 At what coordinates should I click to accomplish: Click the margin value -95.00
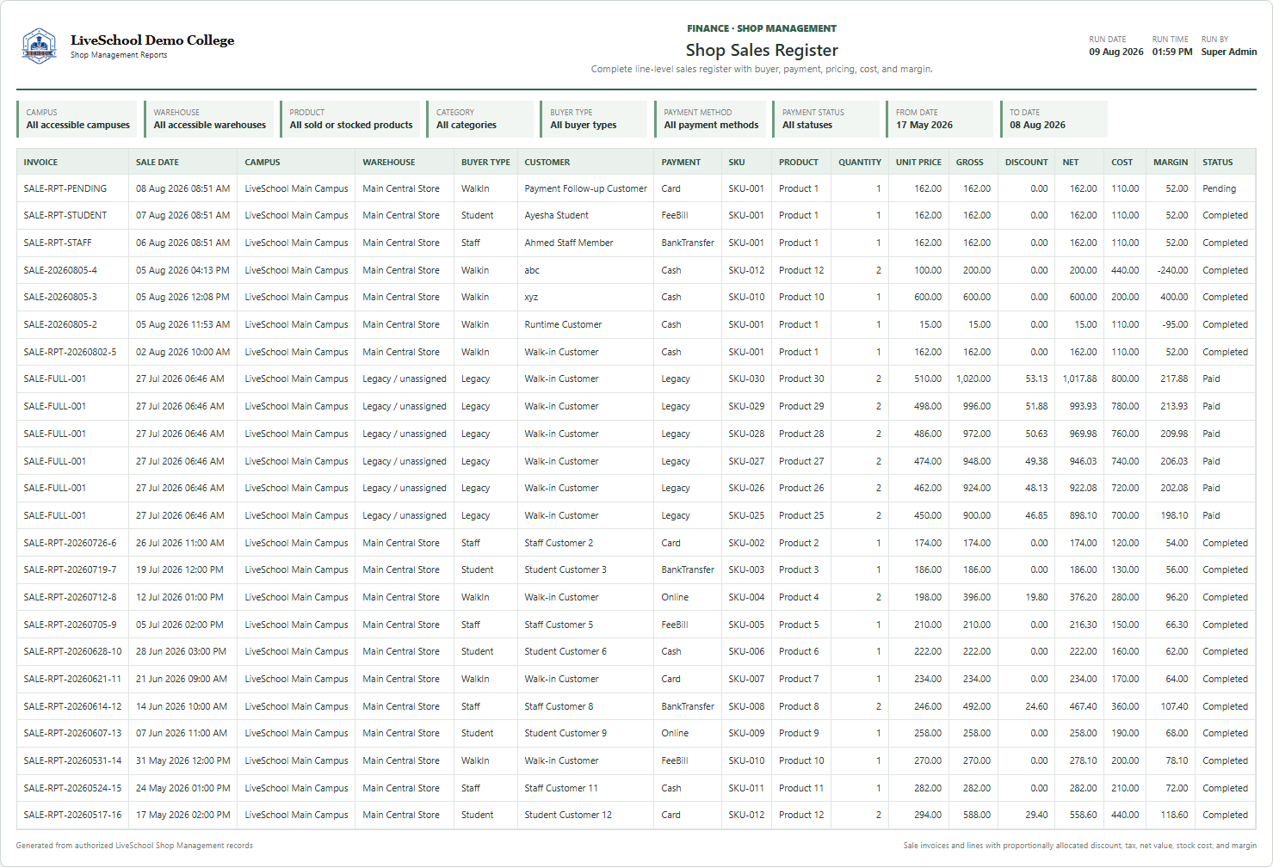1175,324
